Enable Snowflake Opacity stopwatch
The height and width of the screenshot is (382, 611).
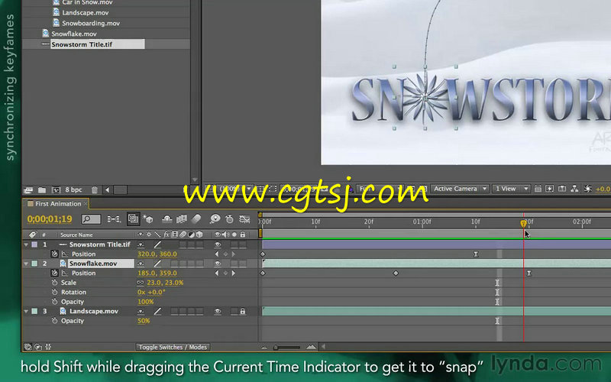click(x=54, y=302)
